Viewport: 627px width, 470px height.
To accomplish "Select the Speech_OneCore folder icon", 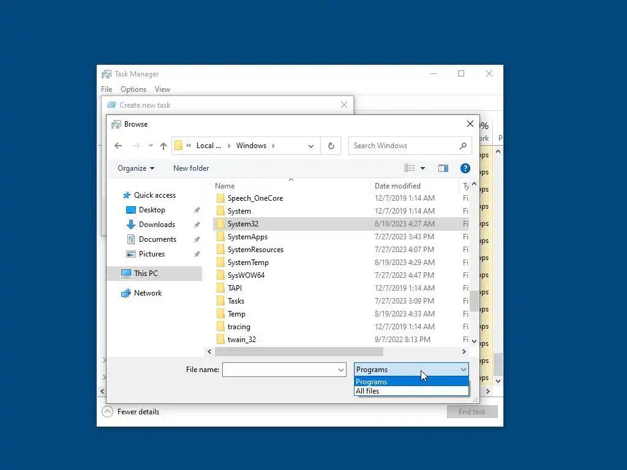I will 220,198.
